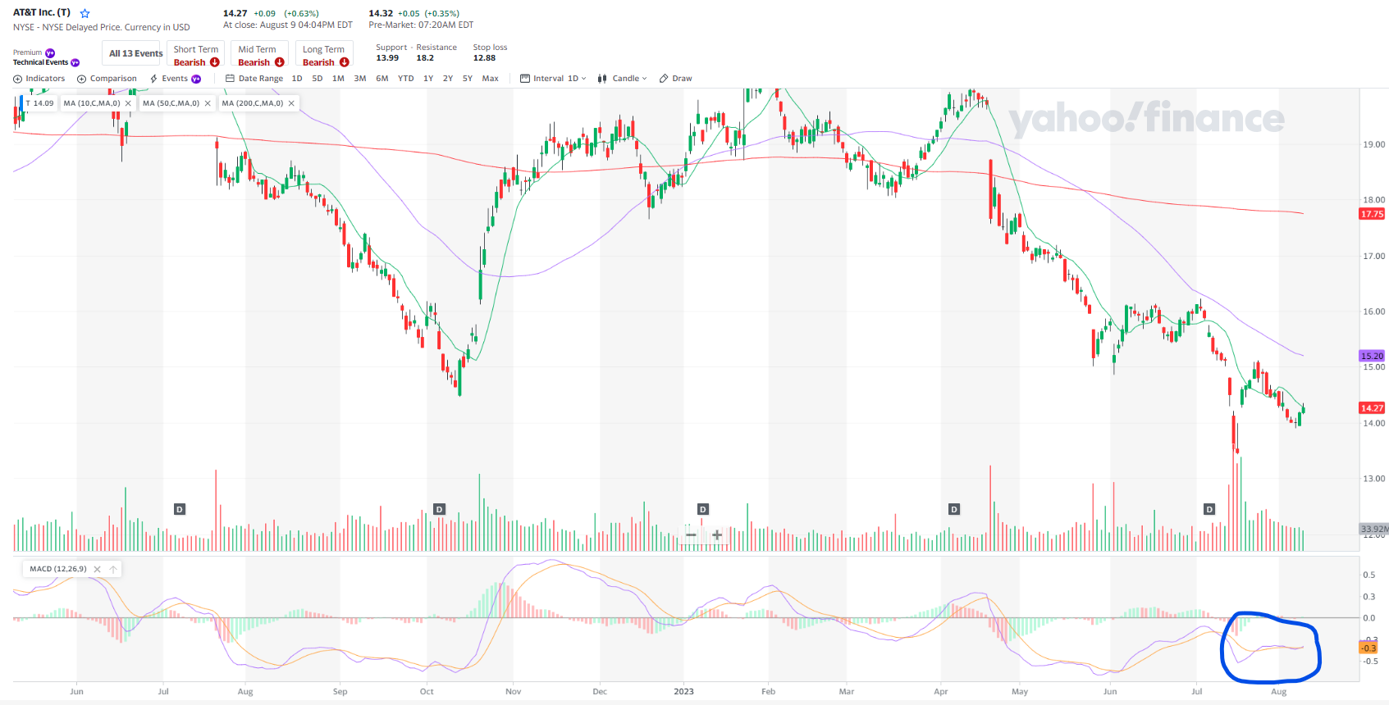
Task: Open the Candle chart type dropdown
Action: click(x=623, y=79)
